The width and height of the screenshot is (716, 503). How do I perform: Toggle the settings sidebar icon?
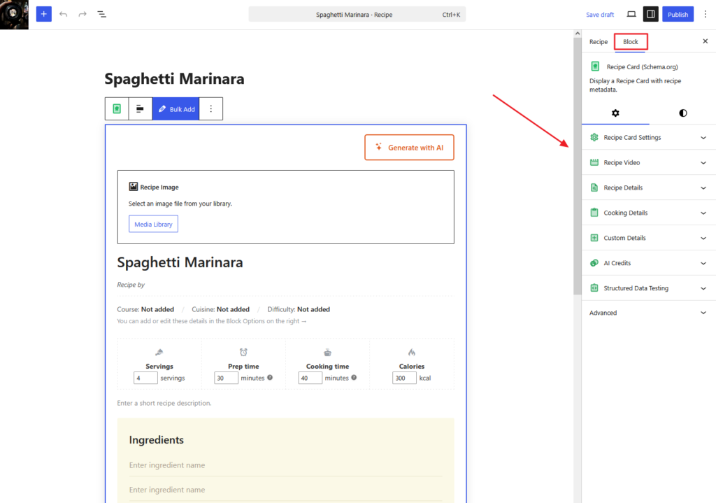click(x=651, y=14)
